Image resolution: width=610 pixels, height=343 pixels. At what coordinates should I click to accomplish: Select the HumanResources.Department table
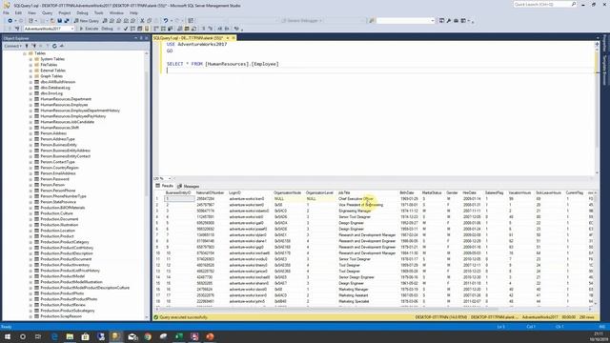point(66,99)
